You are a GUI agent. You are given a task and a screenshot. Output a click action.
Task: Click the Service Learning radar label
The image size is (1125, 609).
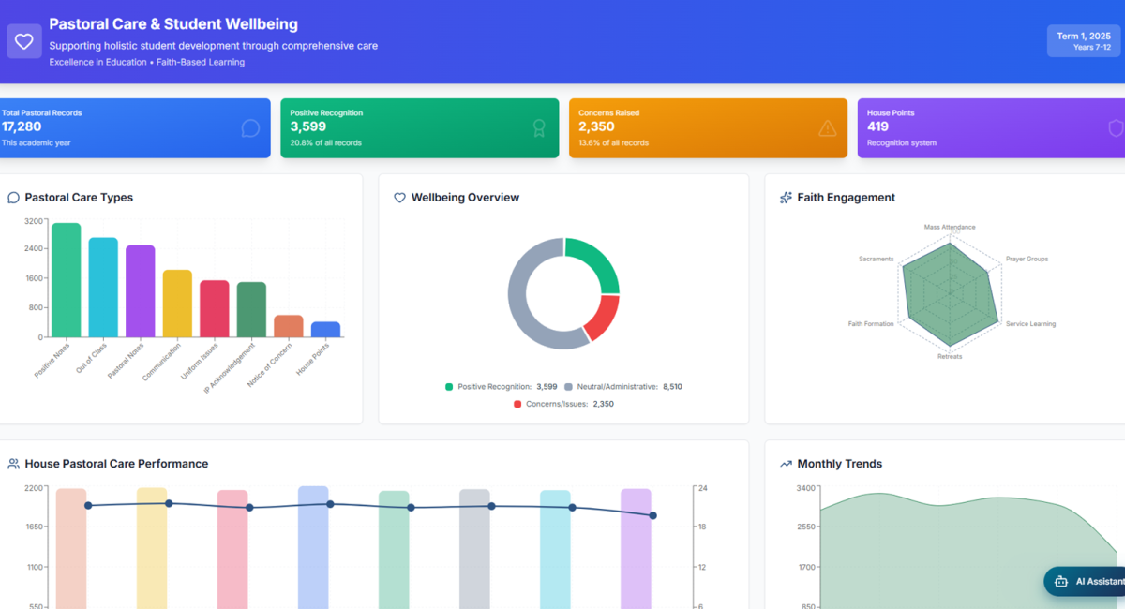click(x=1031, y=324)
